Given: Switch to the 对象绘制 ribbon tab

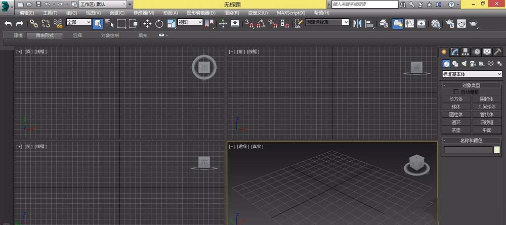Looking at the screenshot, I should (110, 36).
